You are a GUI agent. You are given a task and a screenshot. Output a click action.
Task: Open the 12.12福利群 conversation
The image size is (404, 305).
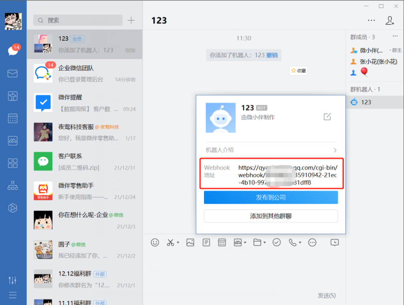tap(84, 279)
